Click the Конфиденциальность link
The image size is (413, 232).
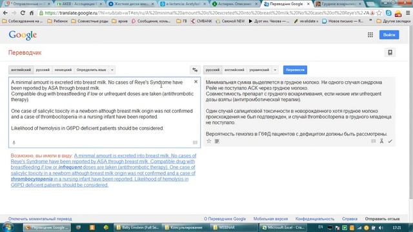point(315,219)
